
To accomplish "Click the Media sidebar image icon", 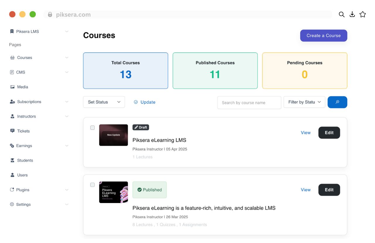I will [12, 87].
